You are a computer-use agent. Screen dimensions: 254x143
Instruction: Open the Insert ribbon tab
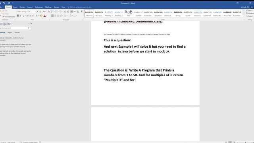(x=15, y=7)
